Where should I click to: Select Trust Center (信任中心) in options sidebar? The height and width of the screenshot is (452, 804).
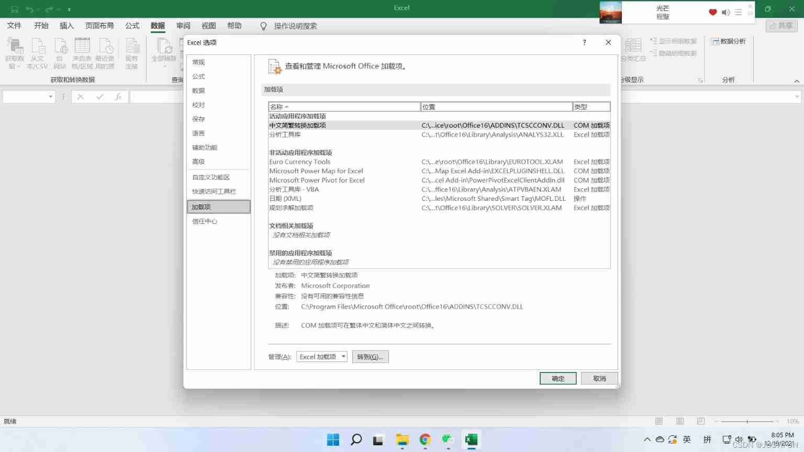219,221
